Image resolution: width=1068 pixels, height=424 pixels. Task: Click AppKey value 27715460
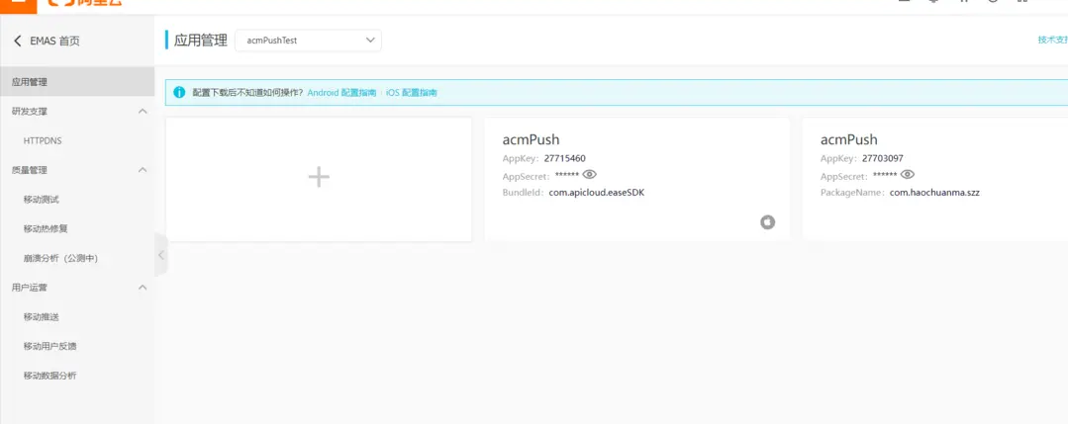[564, 158]
